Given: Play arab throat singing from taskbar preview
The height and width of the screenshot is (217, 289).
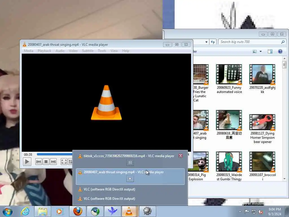Looking at the screenshot, I should (130, 179).
